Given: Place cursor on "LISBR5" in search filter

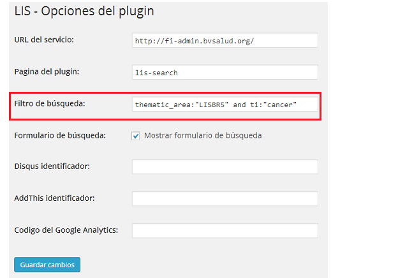Looking at the screenshot, I should pos(212,105).
